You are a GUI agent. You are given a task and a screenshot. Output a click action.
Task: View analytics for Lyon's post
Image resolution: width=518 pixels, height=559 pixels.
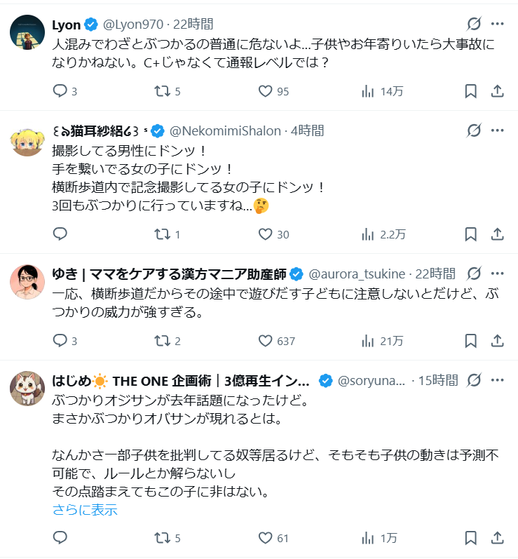coord(368,91)
